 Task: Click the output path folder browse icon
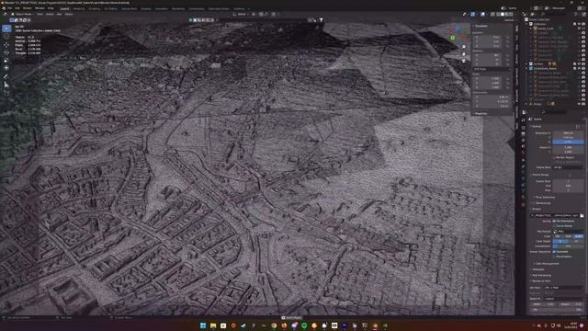[x=582, y=216]
